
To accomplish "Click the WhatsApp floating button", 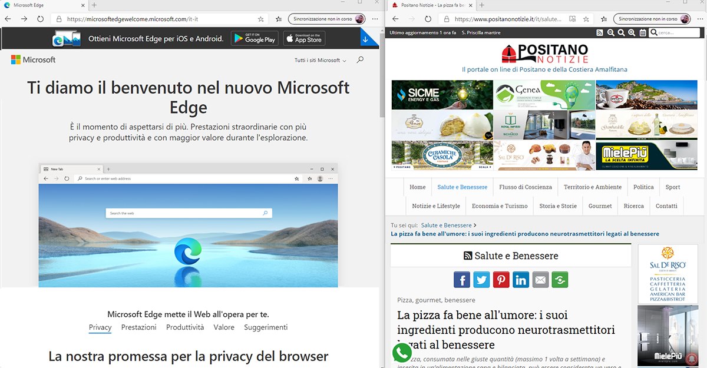I will click(402, 353).
